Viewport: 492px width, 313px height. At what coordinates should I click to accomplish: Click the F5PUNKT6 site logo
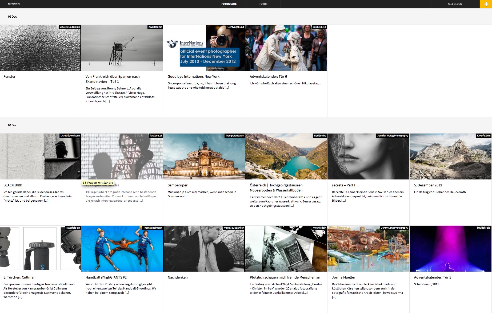[14, 4]
